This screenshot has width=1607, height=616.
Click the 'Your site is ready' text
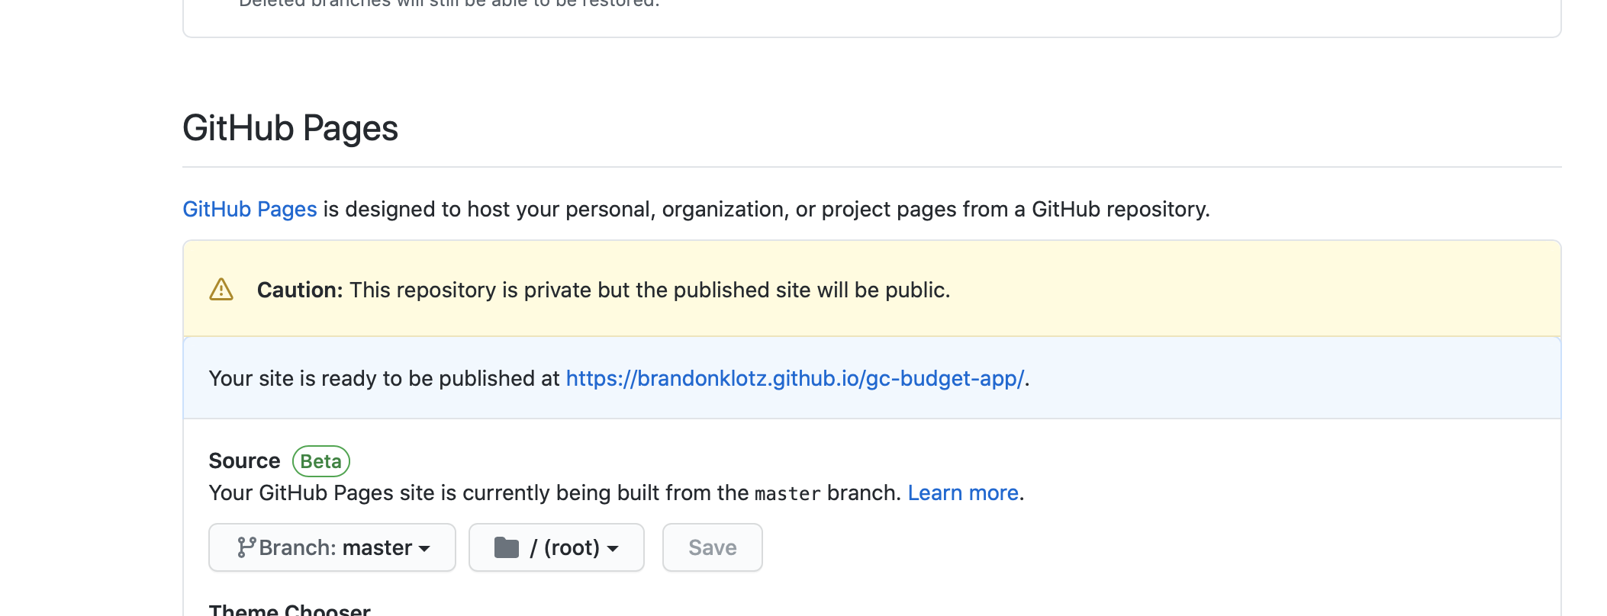click(x=384, y=378)
